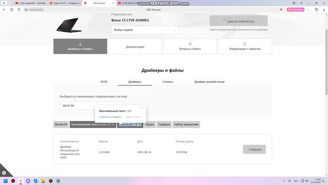This screenshot has width=328, height=185.
Task: Switch to the Bravo 15c7v Yandex tab
Action: tap(65, 3)
